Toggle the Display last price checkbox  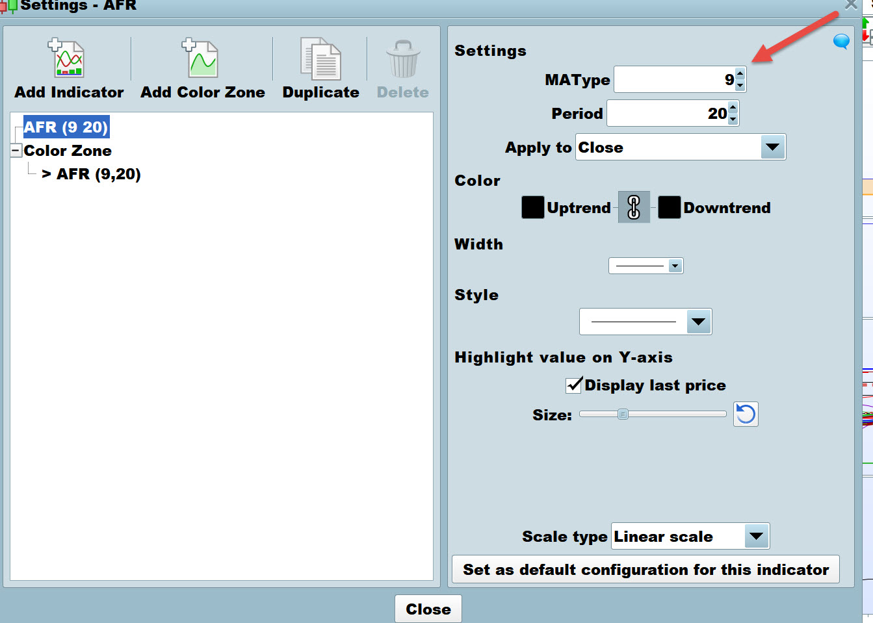click(x=574, y=385)
